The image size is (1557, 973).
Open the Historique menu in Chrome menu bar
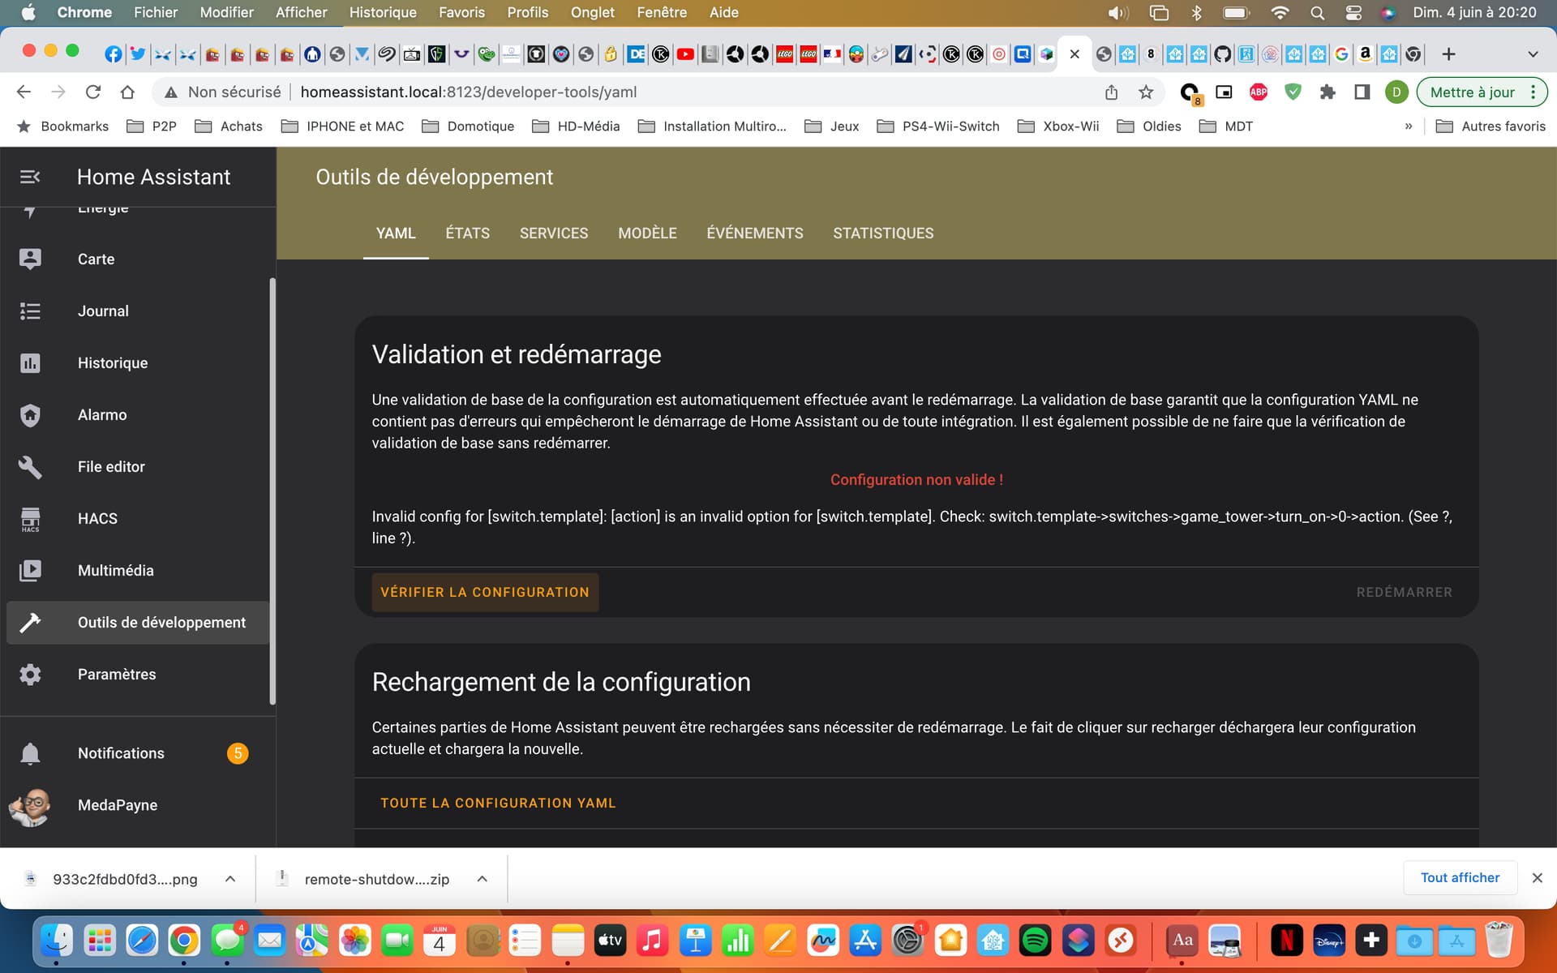coord(383,13)
